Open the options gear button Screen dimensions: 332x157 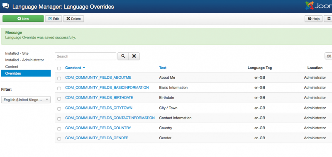pos(328,19)
